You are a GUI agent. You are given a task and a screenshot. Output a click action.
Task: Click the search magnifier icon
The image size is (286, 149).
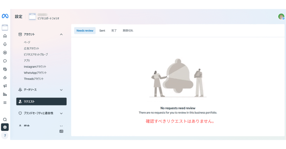(x=5, y=120)
